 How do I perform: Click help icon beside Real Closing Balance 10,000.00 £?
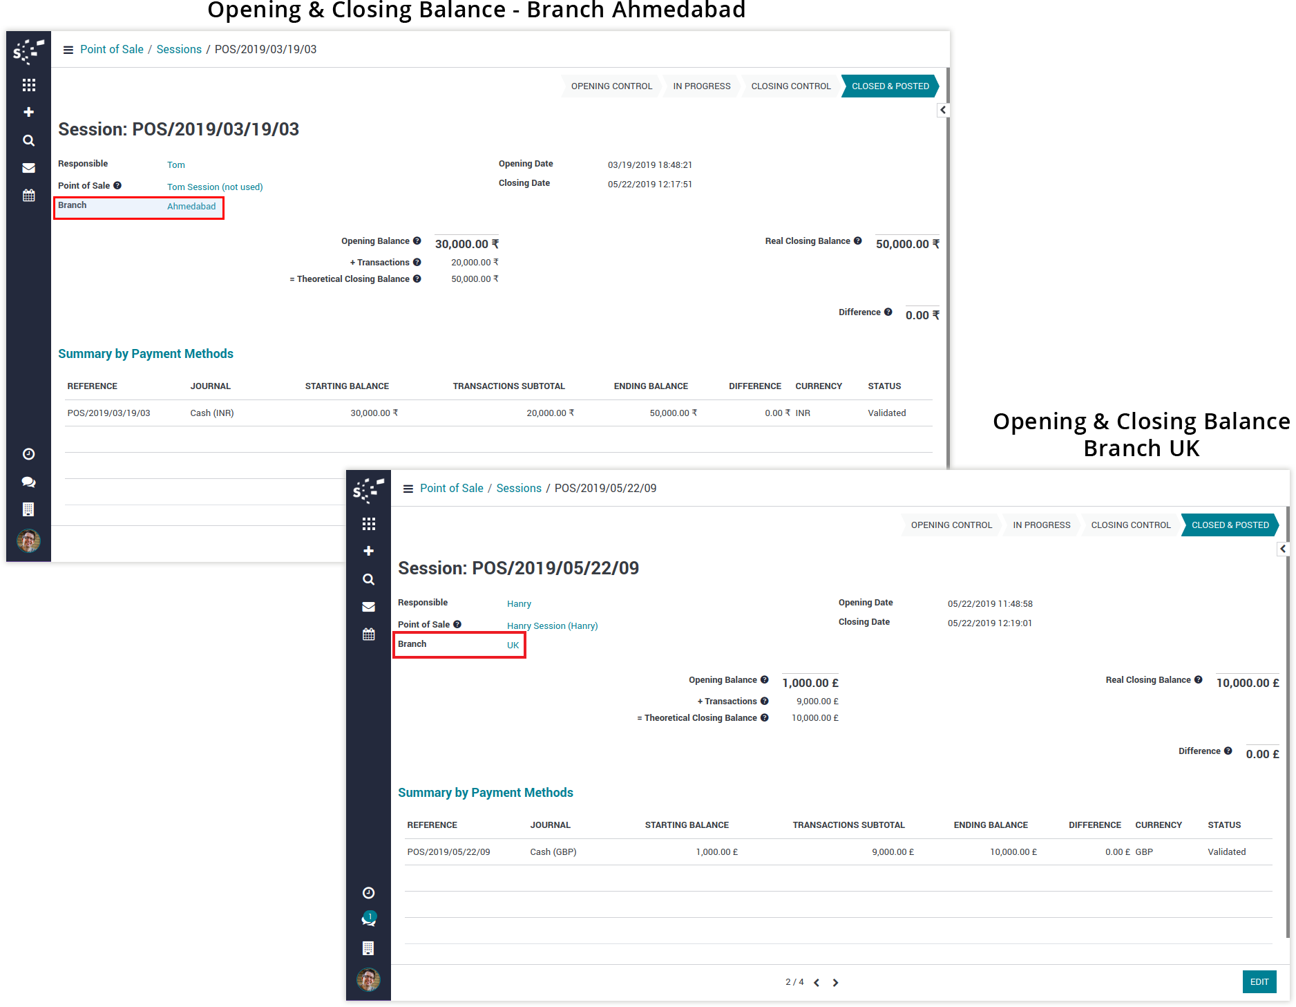[x=1198, y=680]
